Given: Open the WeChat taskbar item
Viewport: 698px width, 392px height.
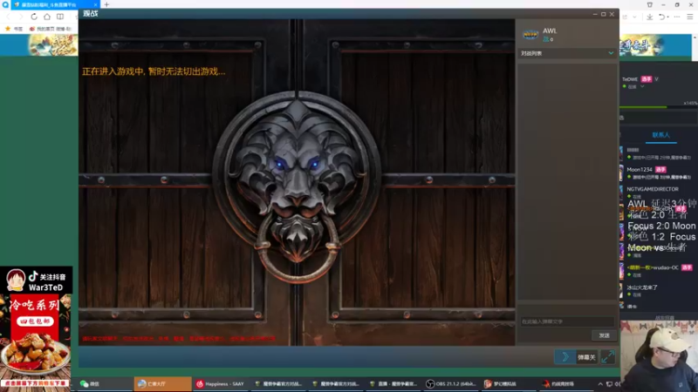Looking at the screenshot, I should tap(105, 383).
